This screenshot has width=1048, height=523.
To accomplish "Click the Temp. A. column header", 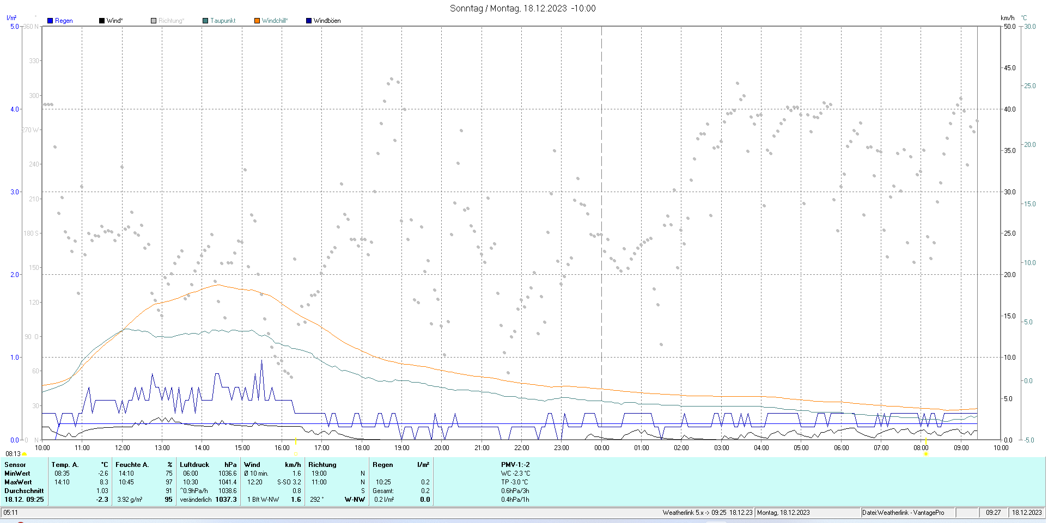I will click(65, 465).
